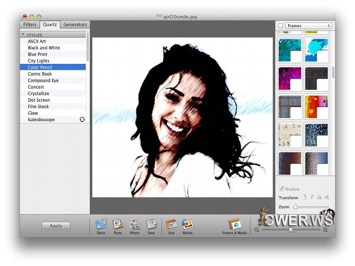Select Comic Book filter in list
This screenshot has width=355, height=266.
point(40,74)
